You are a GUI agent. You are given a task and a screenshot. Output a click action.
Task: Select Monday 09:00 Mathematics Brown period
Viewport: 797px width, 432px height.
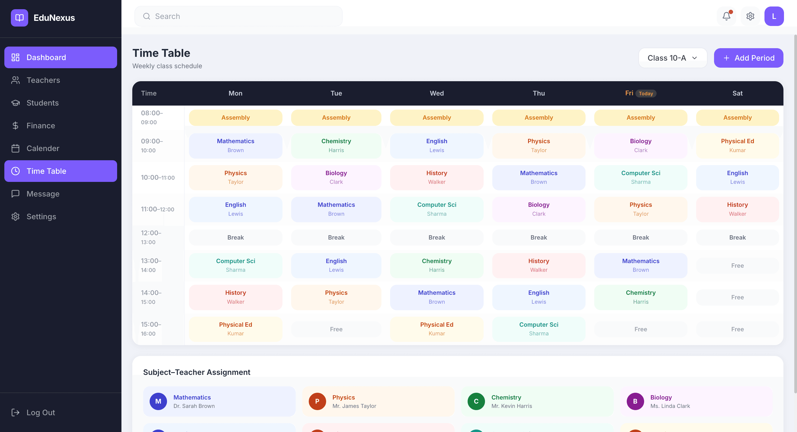coord(236,146)
